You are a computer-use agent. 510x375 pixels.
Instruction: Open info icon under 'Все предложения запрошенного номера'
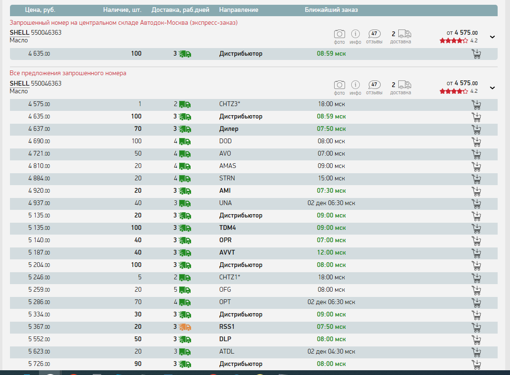pyautogui.click(x=356, y=85)
